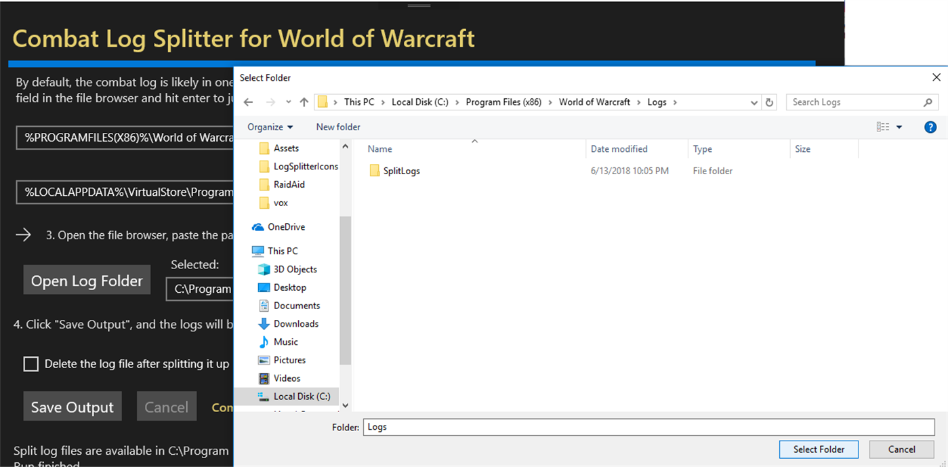Open Desktop in navigation pane
This screenshot has height=467, width=948.
point(283,287)
